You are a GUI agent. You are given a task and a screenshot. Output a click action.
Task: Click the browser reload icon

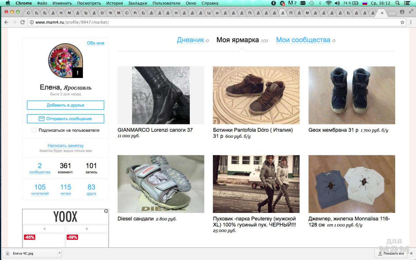pos(22,22)
